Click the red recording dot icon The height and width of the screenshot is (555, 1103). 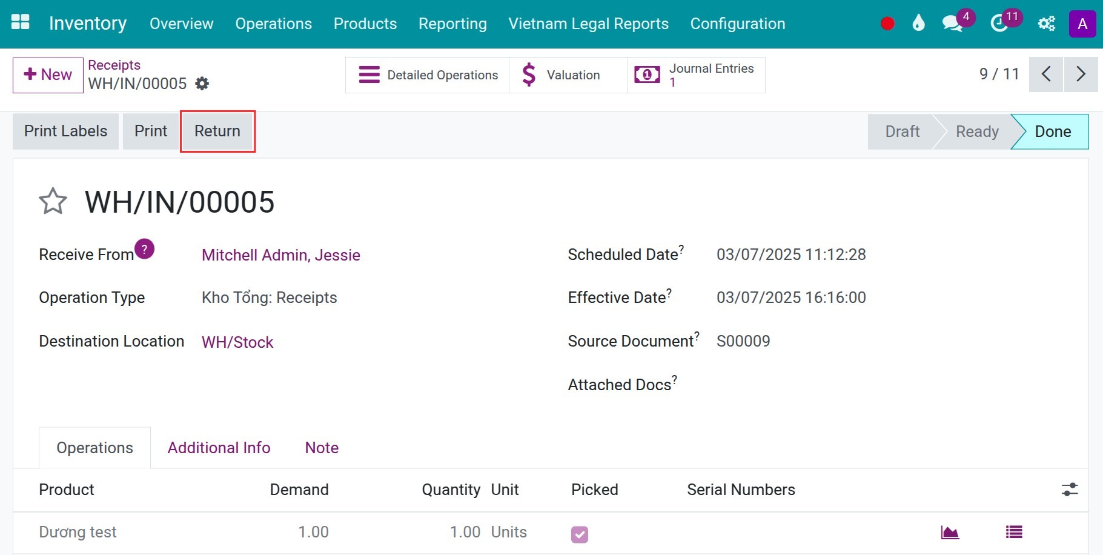(x=887, y=24)
